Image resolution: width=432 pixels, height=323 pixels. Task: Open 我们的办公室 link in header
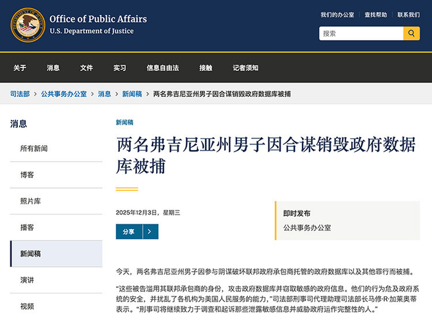pos(337,15)
